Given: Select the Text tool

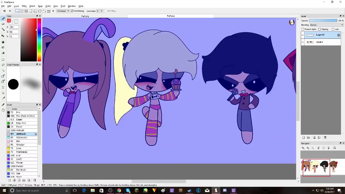Looking at the screenshot, I should 3,87.
